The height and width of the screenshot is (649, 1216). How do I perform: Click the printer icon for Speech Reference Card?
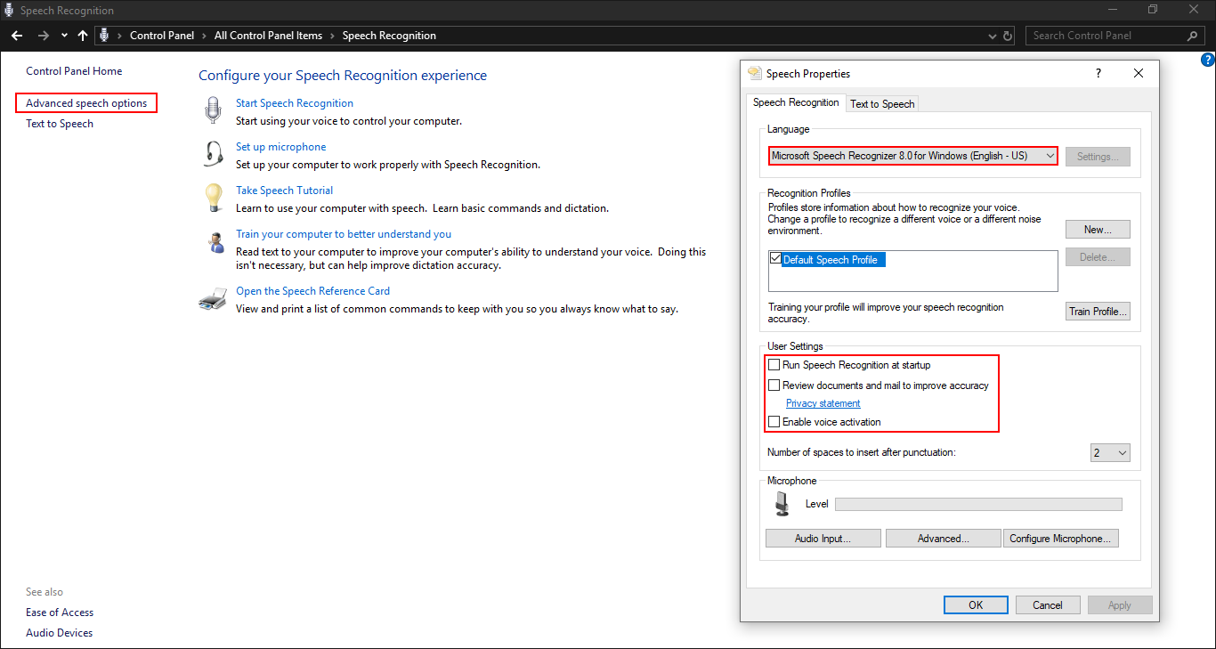point(213,299)
